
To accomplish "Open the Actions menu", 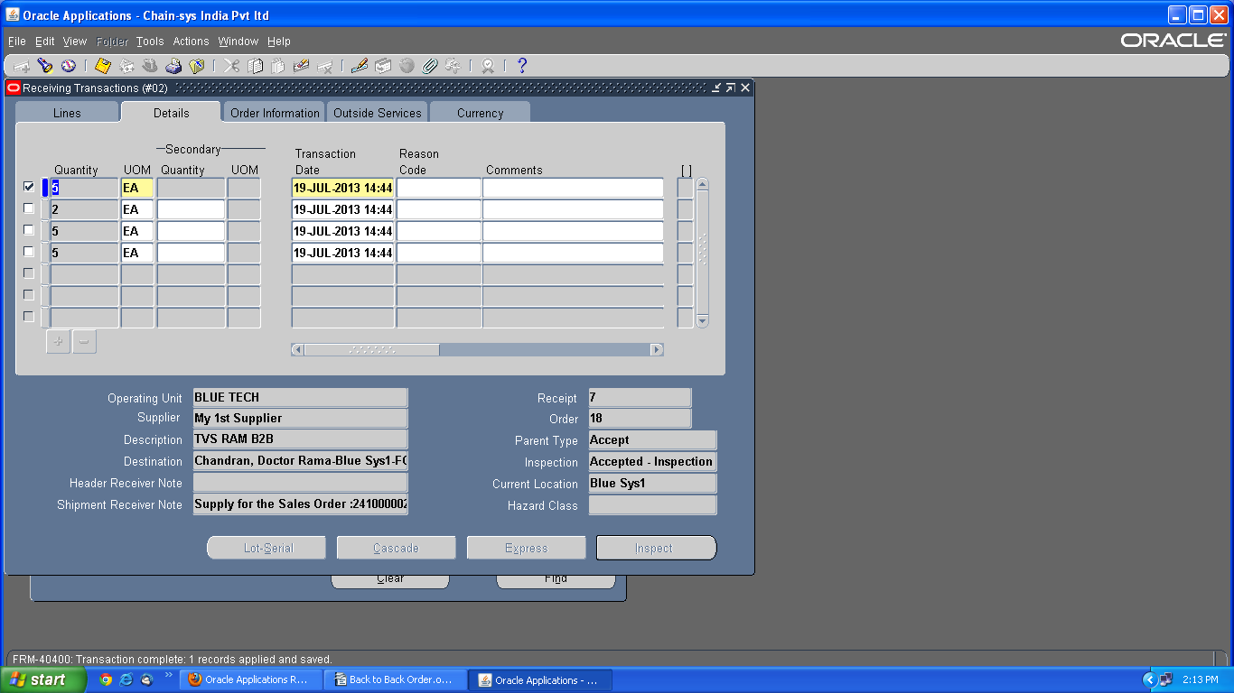I will click(x=191, y=42).
